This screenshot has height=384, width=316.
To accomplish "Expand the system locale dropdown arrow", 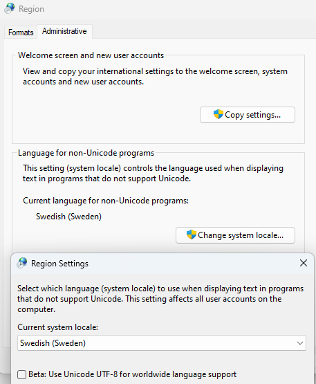I will (300, 343).
